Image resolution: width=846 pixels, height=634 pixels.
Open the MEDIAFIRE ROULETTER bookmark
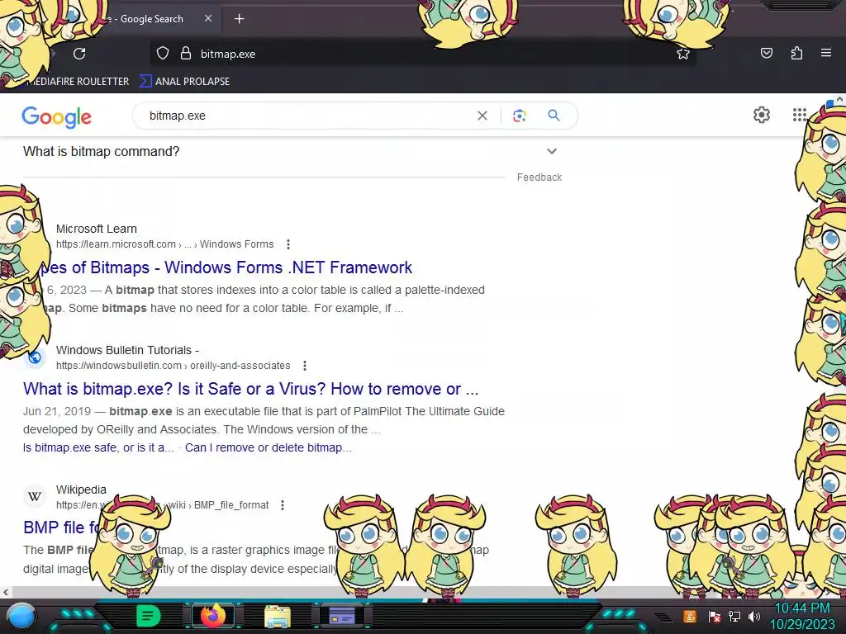click(75, 82)
